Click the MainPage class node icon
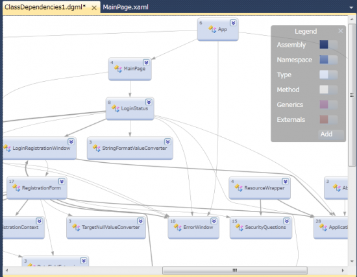 pyautogui.click(x=118, y=69)
